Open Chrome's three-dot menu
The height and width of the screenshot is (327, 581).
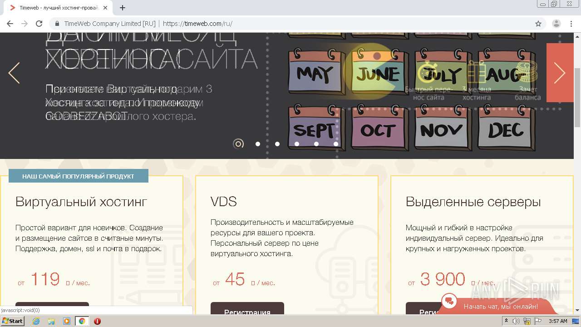pos(571,24)
